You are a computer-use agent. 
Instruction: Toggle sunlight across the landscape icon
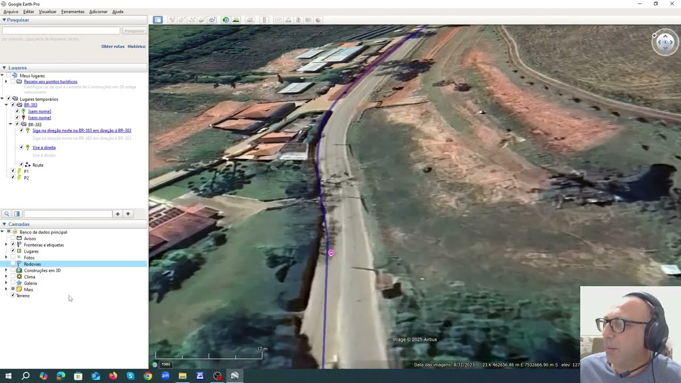236,20
